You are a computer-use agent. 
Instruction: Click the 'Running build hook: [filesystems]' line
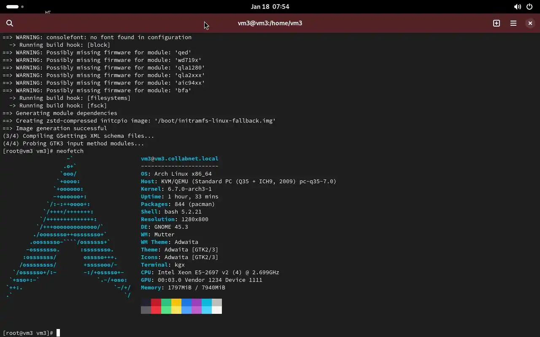[70, 98]
